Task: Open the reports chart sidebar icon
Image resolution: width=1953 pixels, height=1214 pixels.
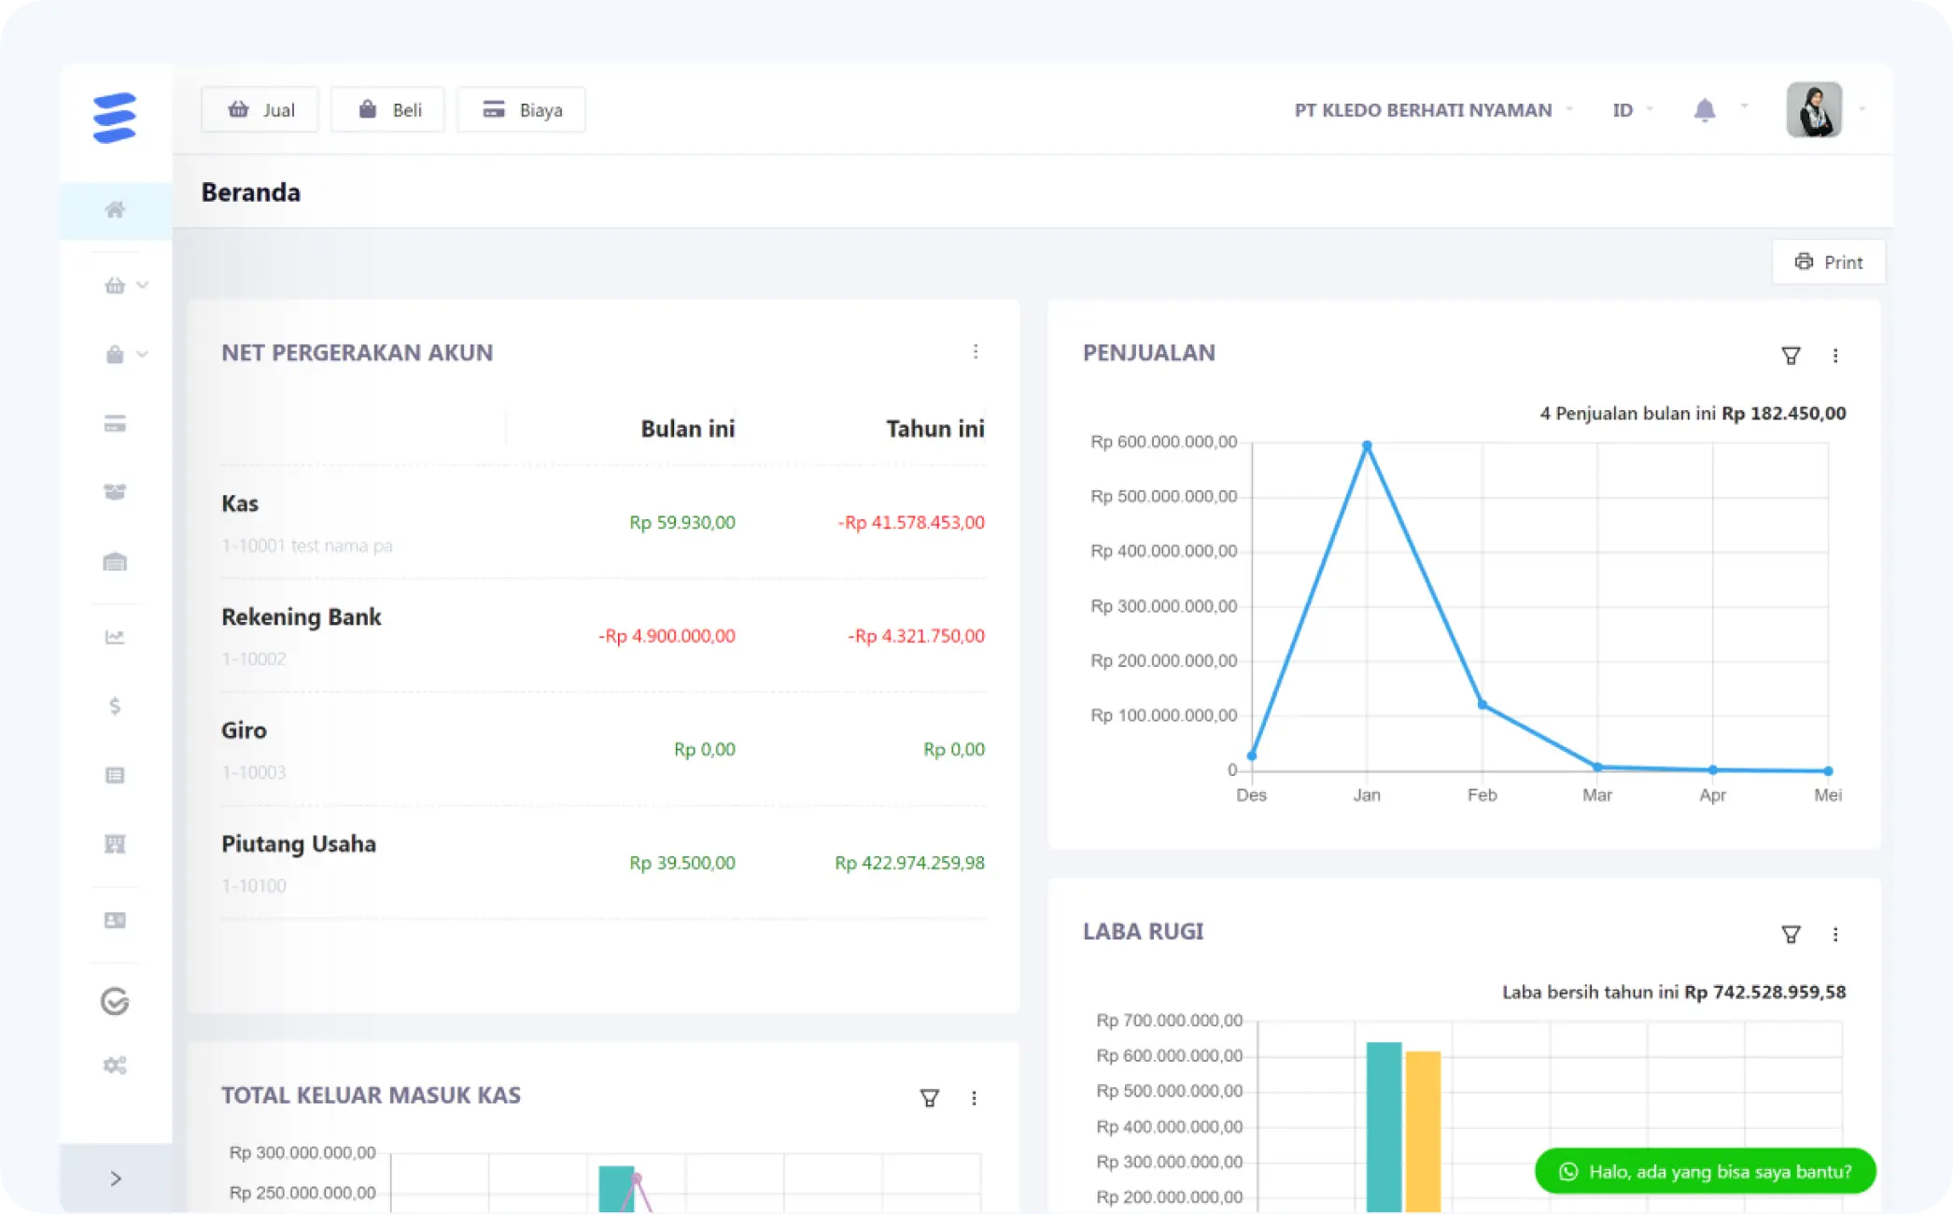Action: pyautogui.click(x=115, y=637)
